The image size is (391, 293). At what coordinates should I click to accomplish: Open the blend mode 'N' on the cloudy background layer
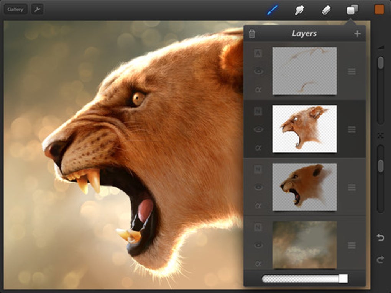pyautogui.click(x=258, y=228)
